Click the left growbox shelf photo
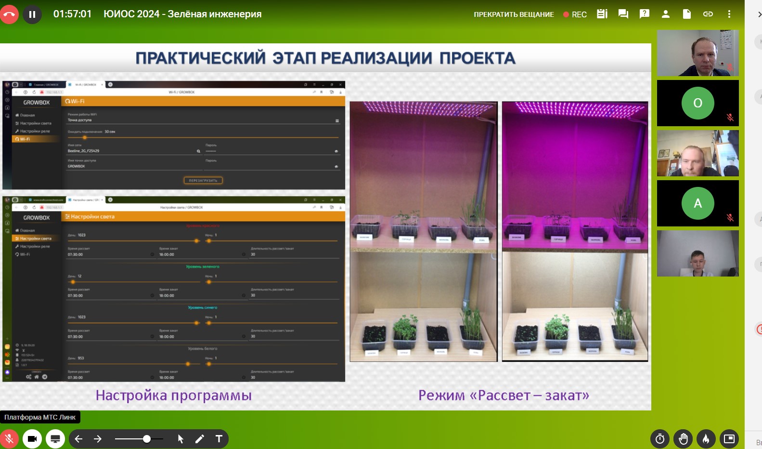The image size is (762, 449). 424,231
